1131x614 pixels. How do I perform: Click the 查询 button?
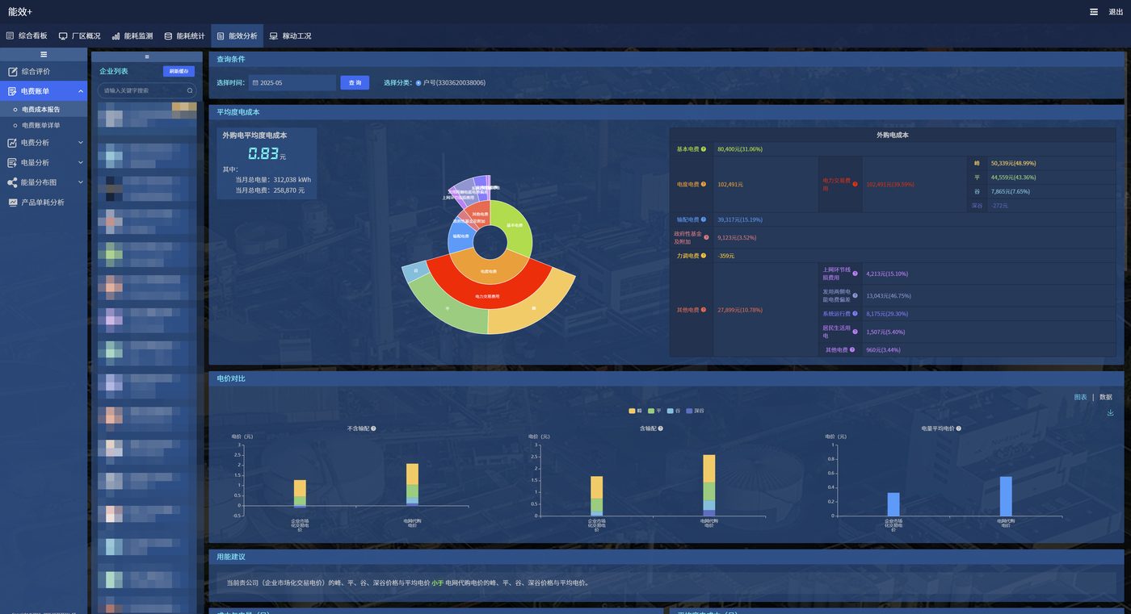point(355,83)
